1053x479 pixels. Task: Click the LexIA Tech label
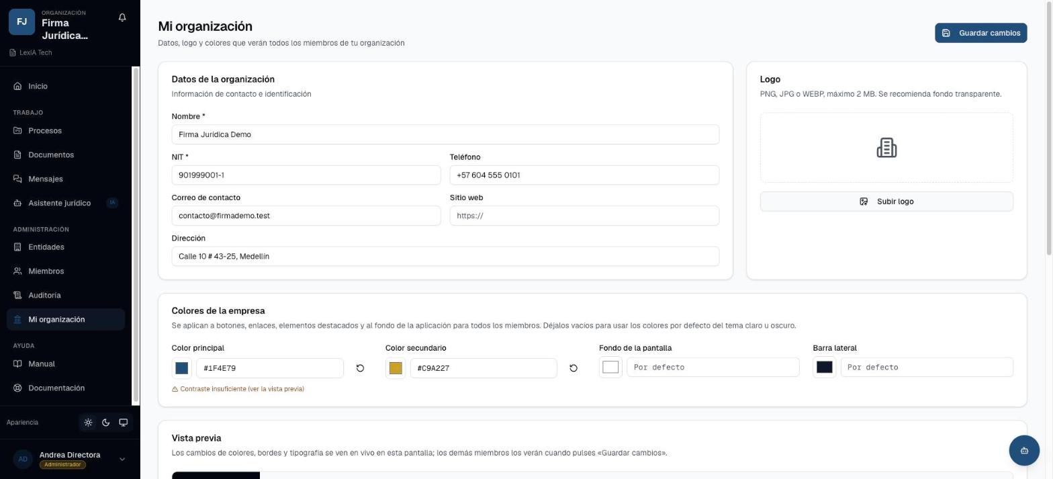coord(36,52)
